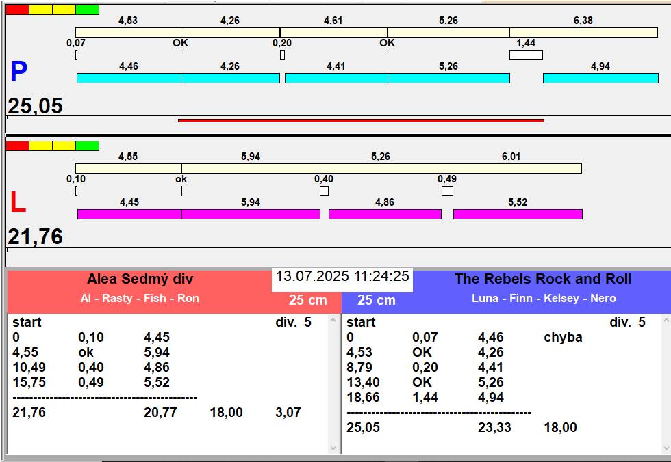The height and width of the screenshot is (462, 671).
Task: Click the up arrow of left results scrollbar
Action: (x=334, y=320)
